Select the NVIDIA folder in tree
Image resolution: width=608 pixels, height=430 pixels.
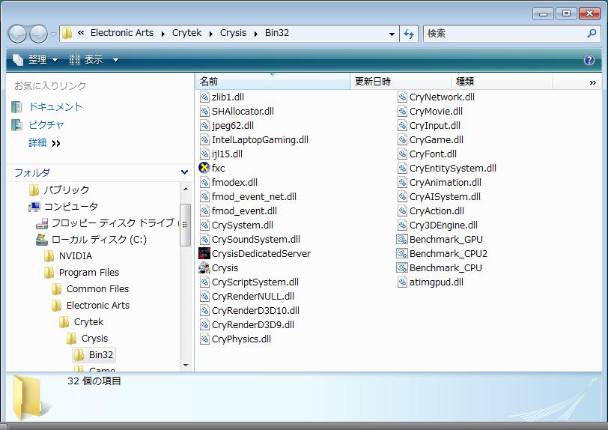pos(76,256)
